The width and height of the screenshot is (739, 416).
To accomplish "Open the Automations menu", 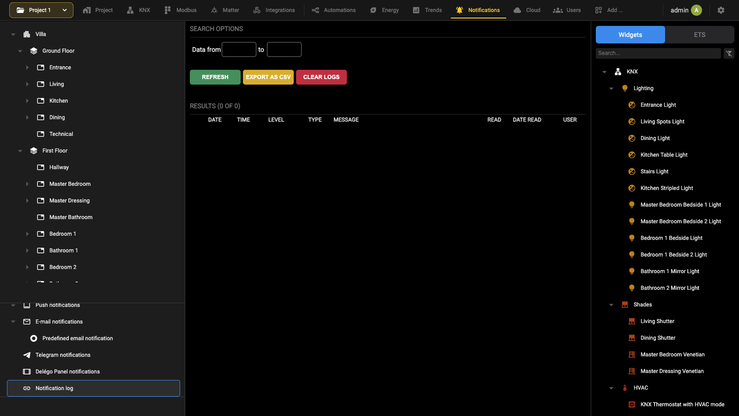I will 333,10.
